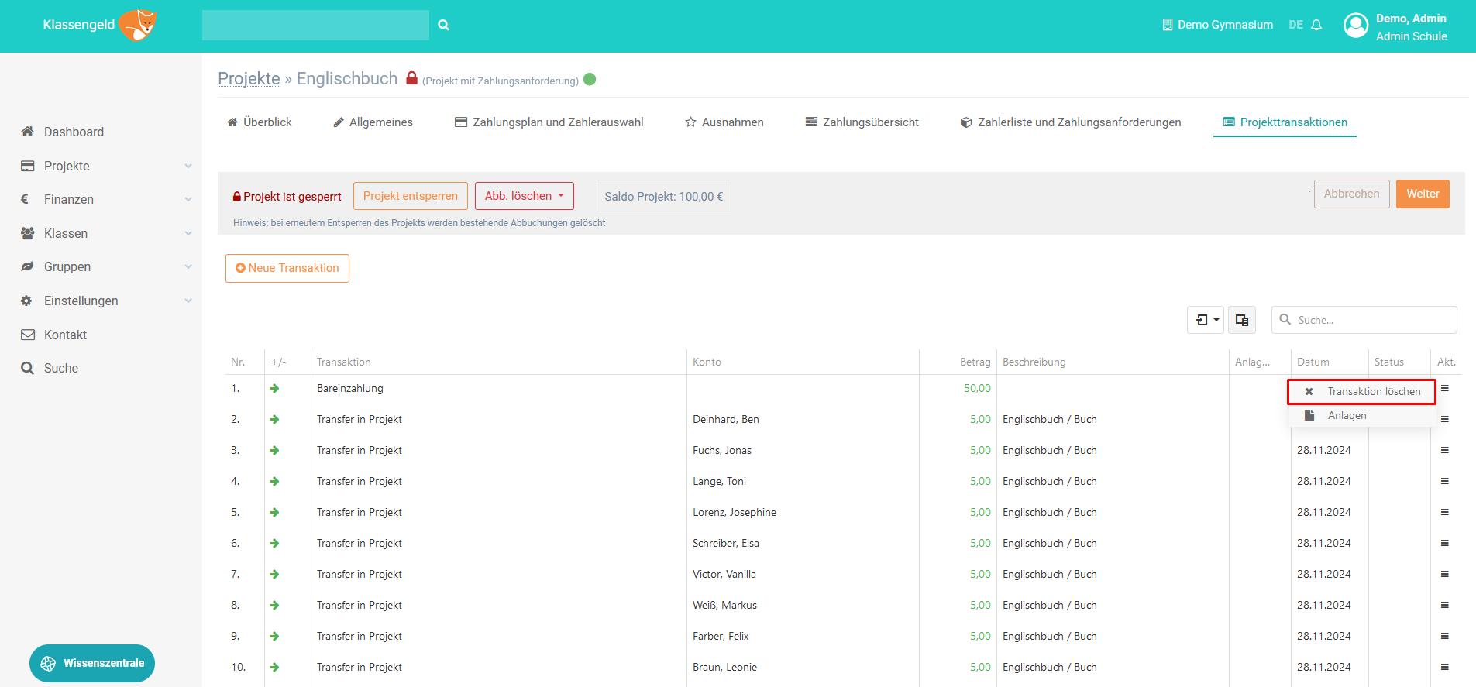Click the magnifier search icon in header
1476x687 pixels.
click(443, 25)
